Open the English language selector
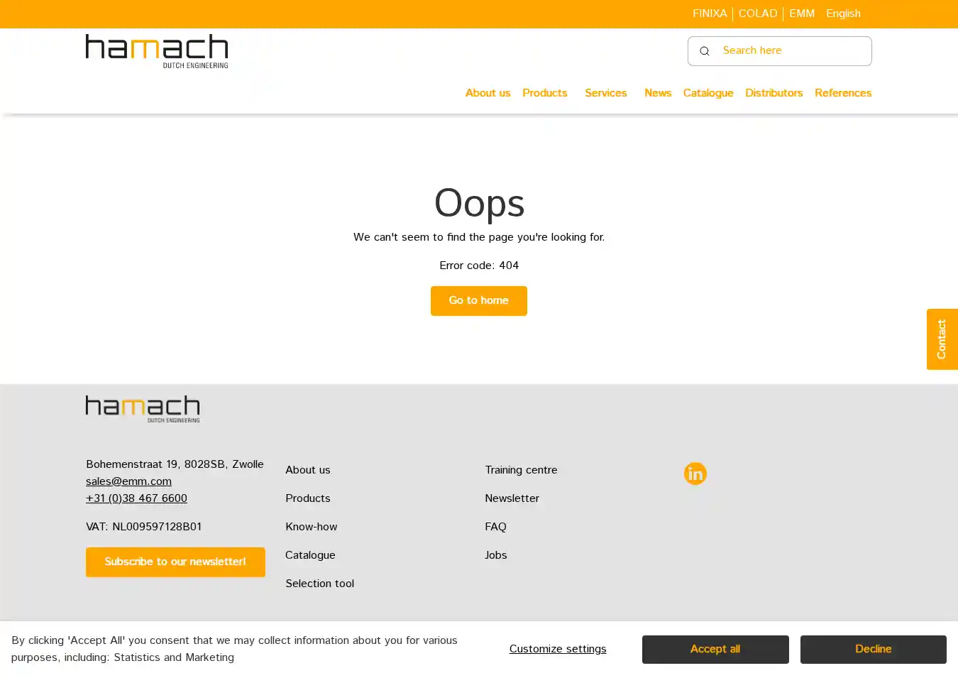 tap(843, 13)
